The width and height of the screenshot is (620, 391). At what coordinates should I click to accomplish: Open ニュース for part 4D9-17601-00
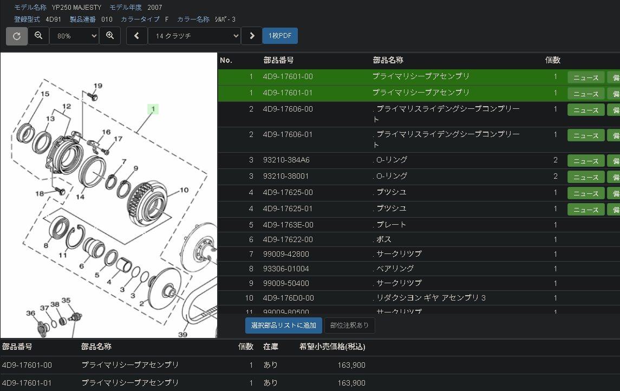pos(586,77)
